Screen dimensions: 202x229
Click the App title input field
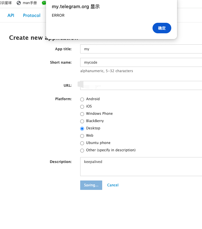pos(141,49)
